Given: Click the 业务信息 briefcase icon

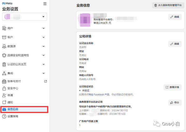Looking at the screenshot, I should tap(4, 109).
